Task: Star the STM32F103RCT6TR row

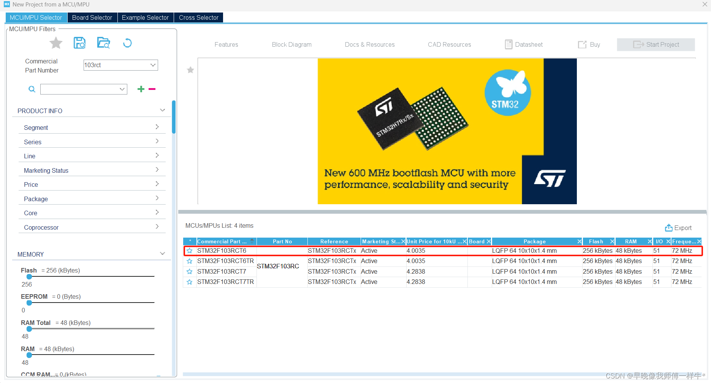Action: coord(190,261)
